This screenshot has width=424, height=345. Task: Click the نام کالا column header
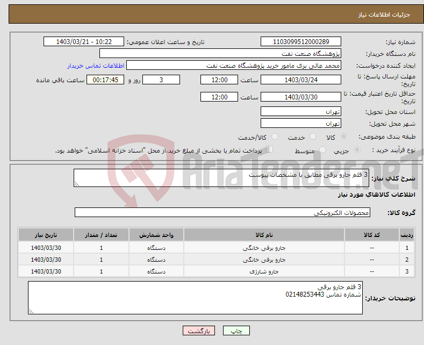click(x=264, y=235)
